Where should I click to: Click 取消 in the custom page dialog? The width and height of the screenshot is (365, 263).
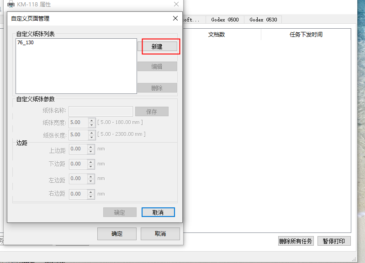(158, 212)
